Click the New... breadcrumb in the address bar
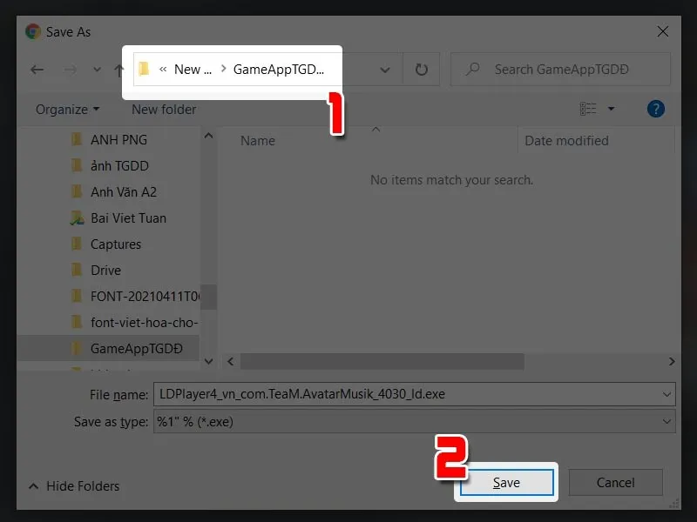 pos(193,70)
